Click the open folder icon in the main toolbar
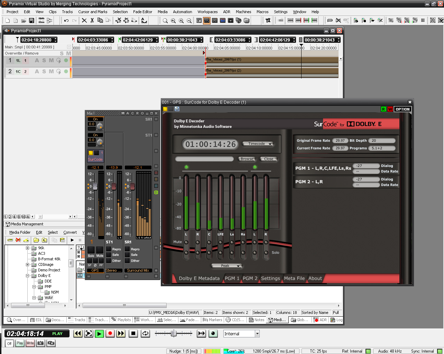Image resolution: width=444 pixels, height=354 pixels. pos(24,21)
